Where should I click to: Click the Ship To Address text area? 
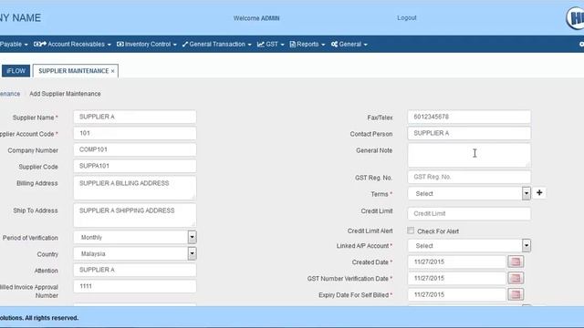tap(135, 215)
